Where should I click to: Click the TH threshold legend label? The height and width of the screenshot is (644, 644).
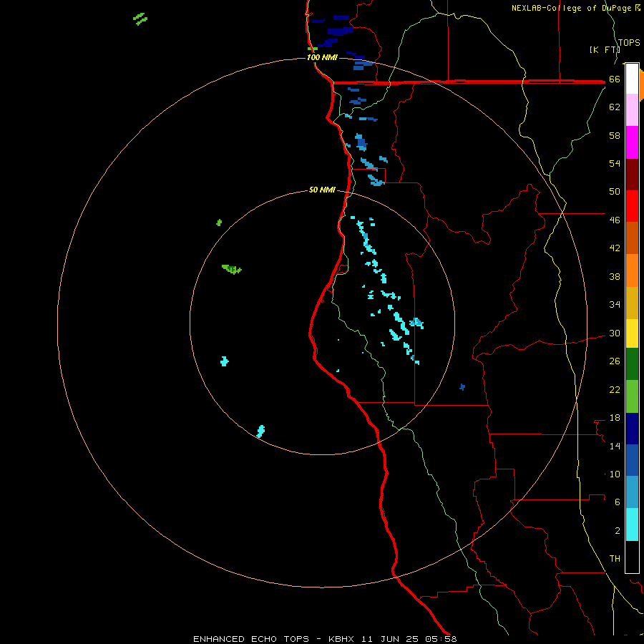pyautogui.click(x=615, y=558)
